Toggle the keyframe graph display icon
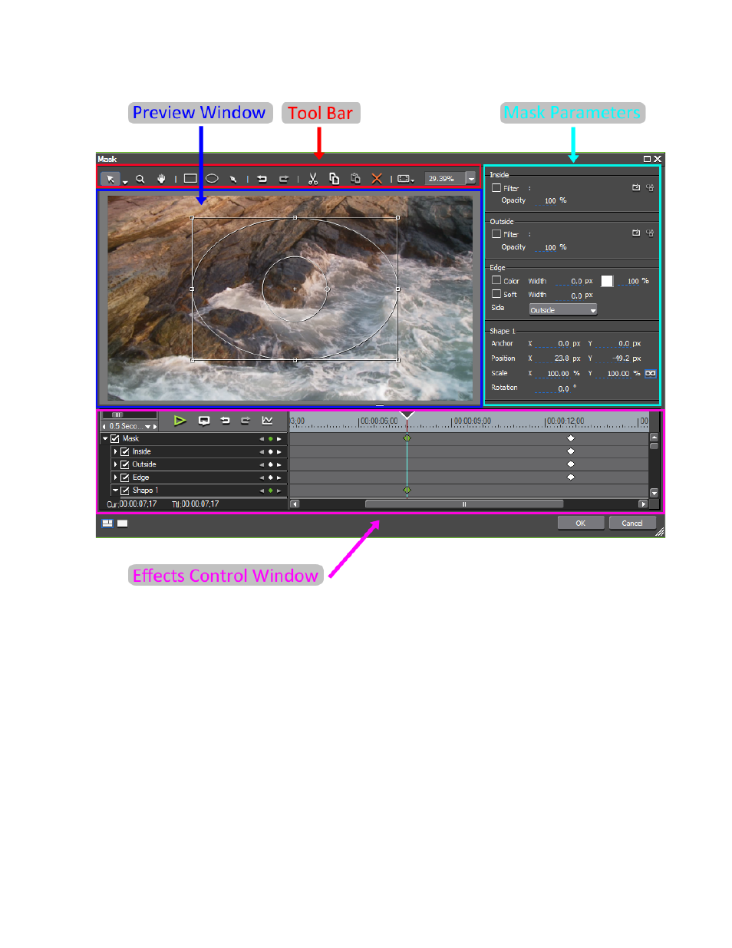The width and height of the screenshot is (732, 948). pos(267,421)
